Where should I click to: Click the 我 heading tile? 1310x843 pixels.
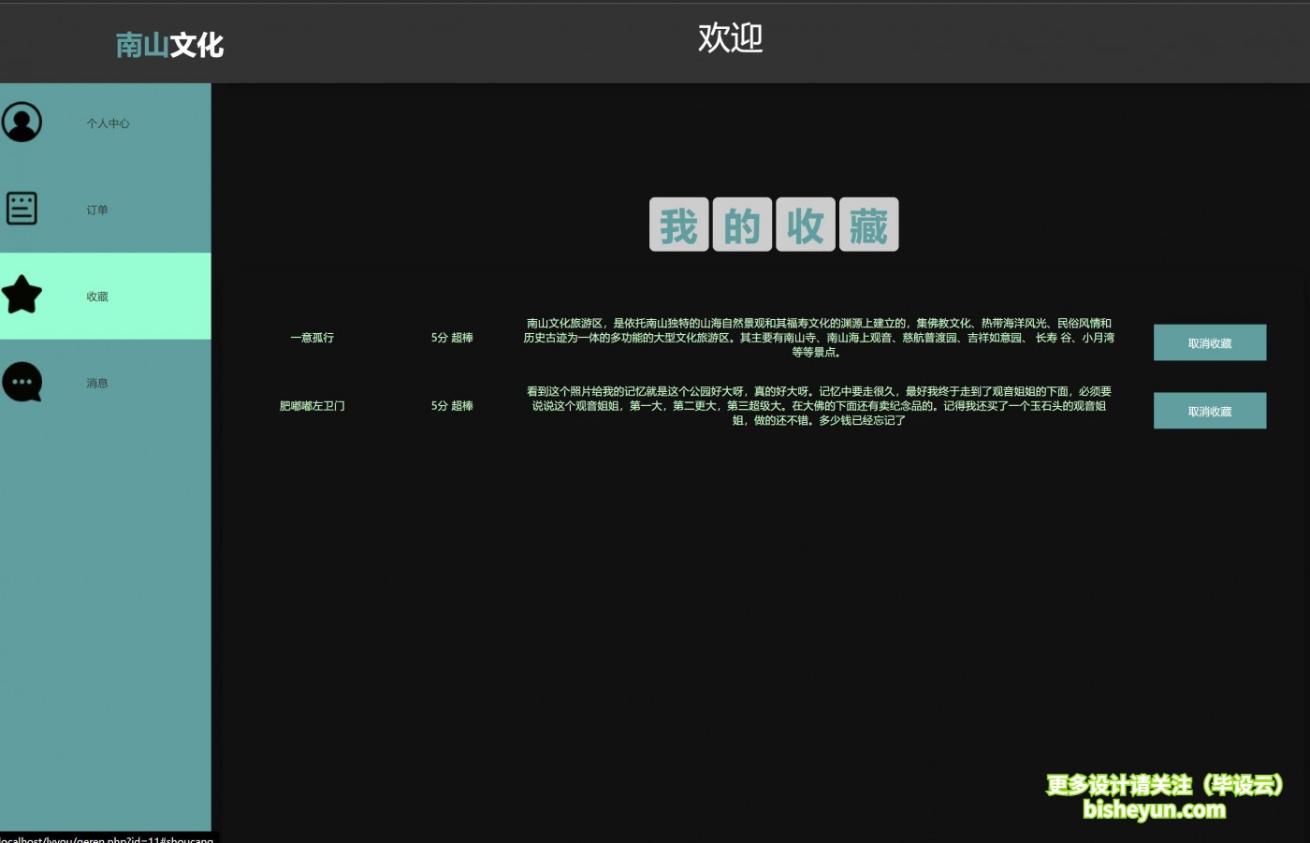pos(678,225)
